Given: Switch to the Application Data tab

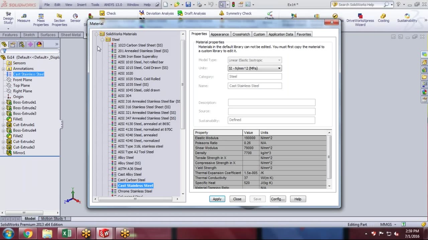Looking at the screenshot, I should click(x=281, y=34).
